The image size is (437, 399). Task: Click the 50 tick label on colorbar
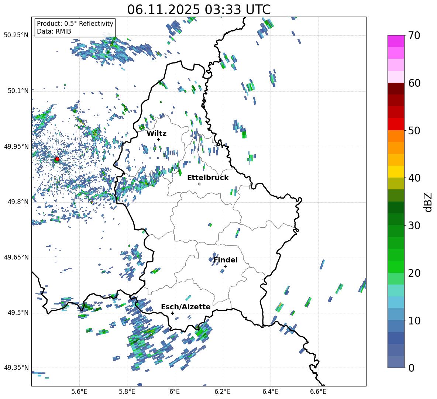pos(414,130)
